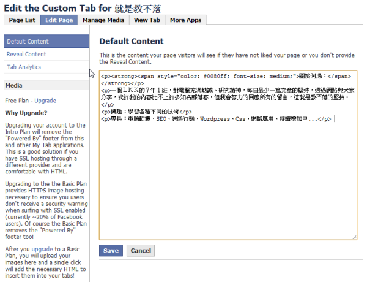Viewport: 367px width, 282px height.
Task: Grab the text area resize handle
Action: pos(354,237)
